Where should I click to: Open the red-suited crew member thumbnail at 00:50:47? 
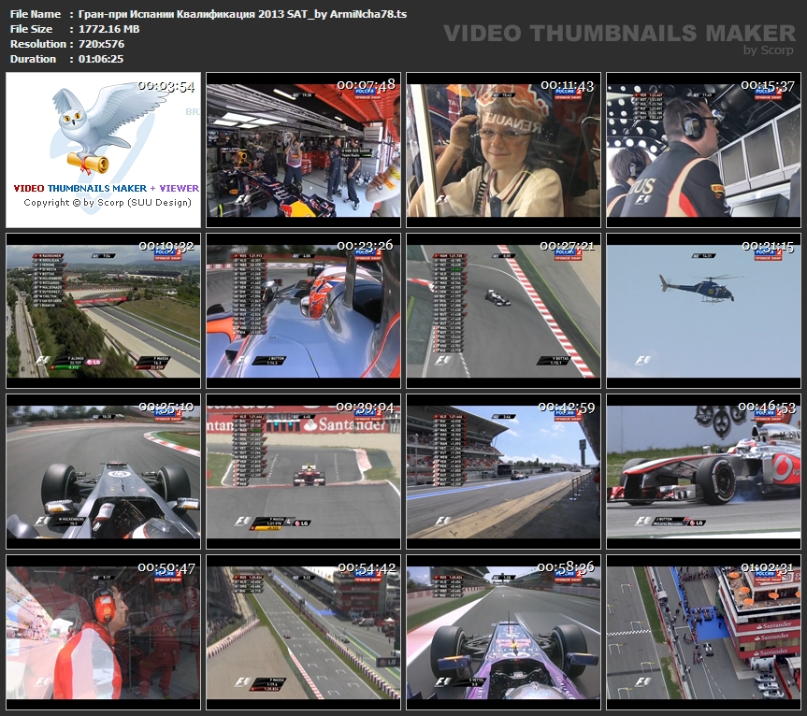[103, 632]
